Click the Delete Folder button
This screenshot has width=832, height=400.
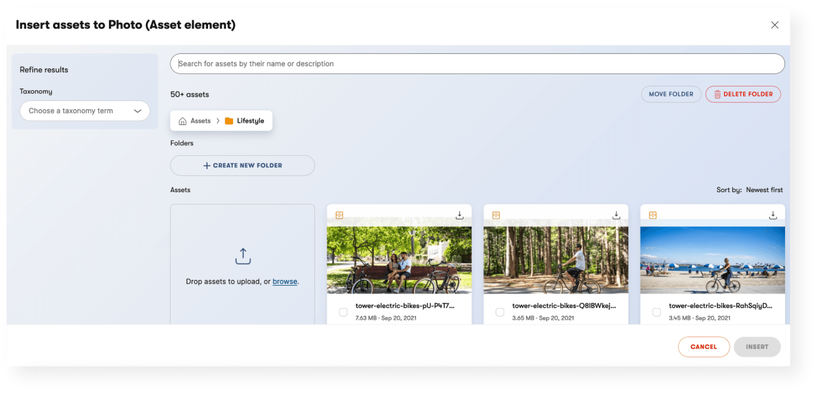[743, 94]
